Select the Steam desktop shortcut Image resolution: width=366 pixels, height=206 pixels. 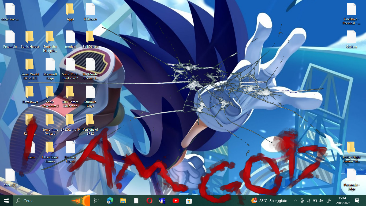point(30,150)
